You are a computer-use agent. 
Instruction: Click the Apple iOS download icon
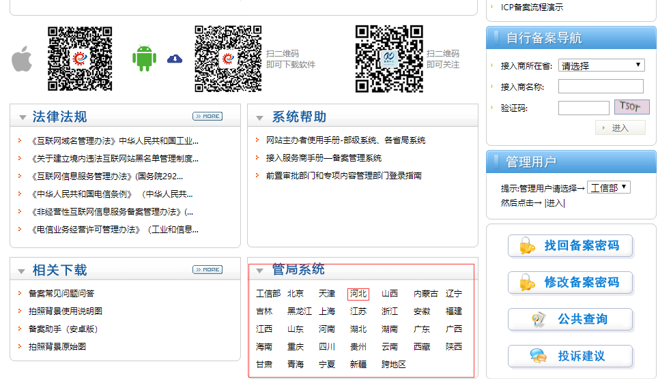coord(22,59)
